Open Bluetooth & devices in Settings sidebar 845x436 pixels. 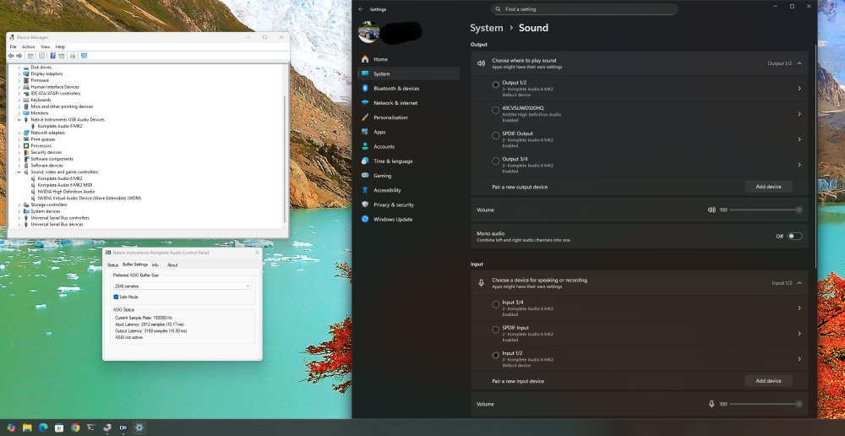pyautogui.click(x=408, y=89)
